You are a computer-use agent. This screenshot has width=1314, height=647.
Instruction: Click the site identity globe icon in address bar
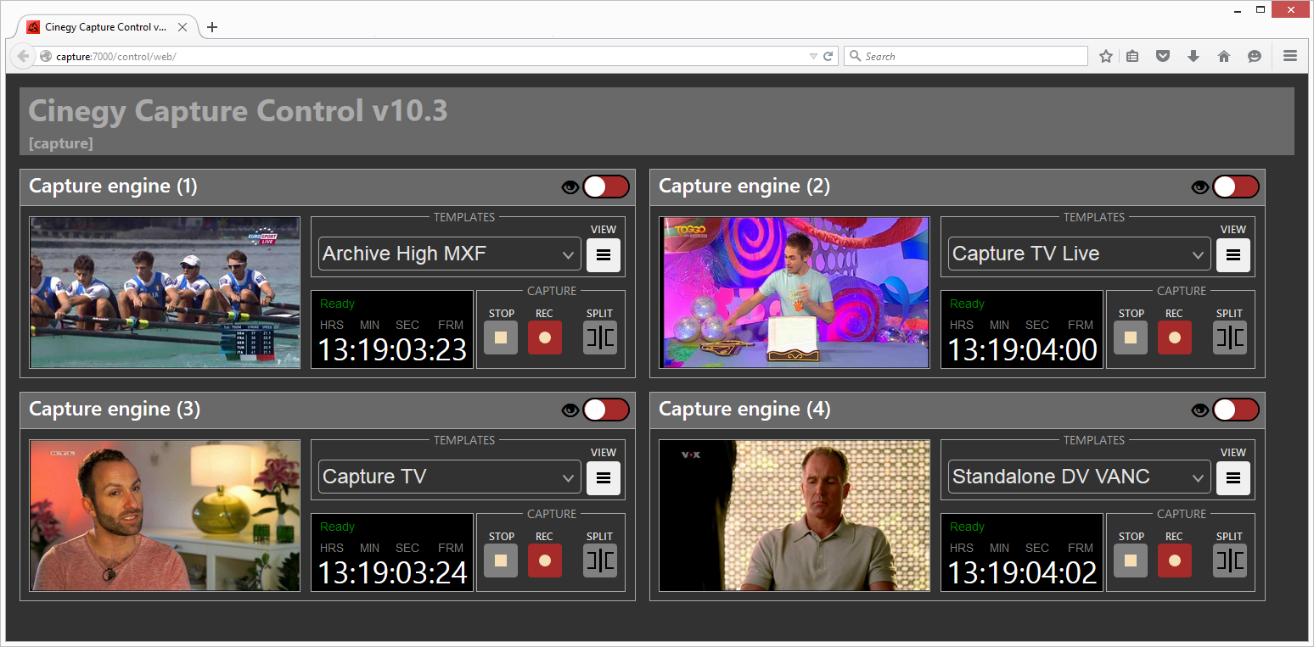coord(46,56)
